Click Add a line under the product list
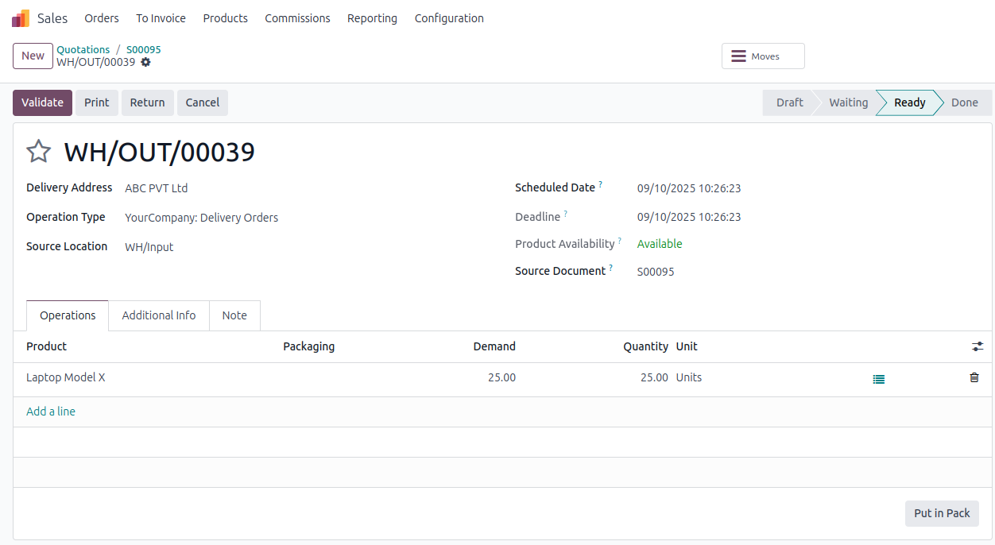995x545 pixels. (50, 411)
